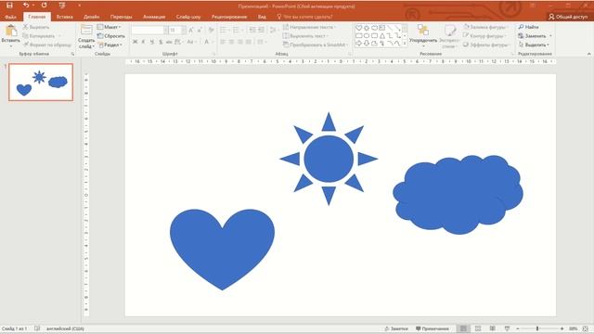Increase font size with the large A icon
The height and width of the screenshot is (334, 594).
[x=190, y=30]
